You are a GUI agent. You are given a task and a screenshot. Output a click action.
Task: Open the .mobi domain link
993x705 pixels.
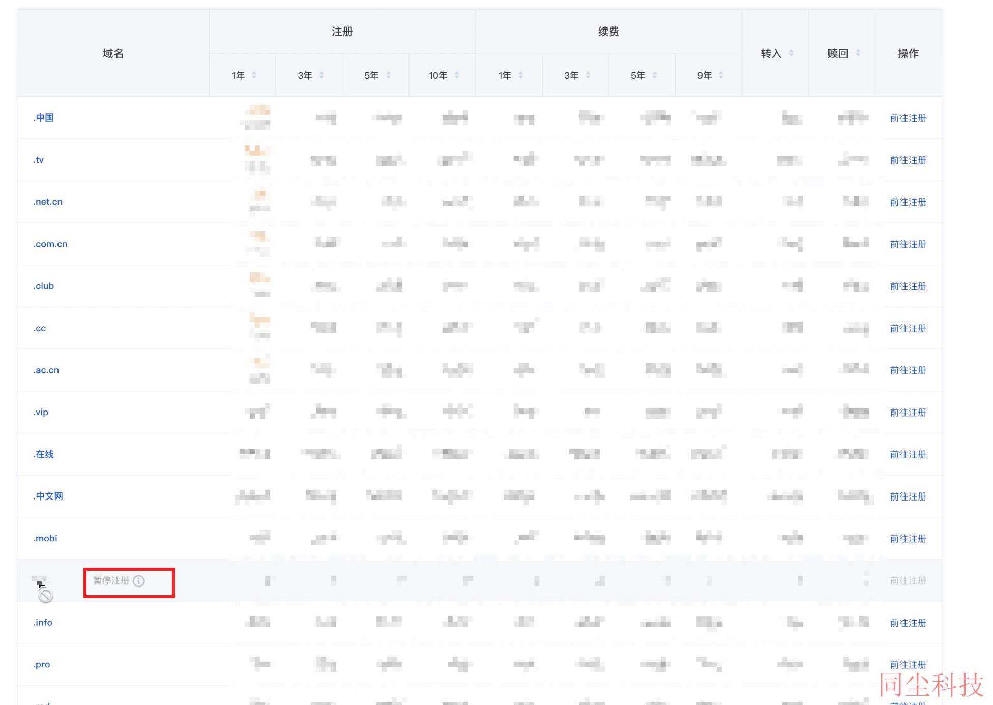point(45,538)
